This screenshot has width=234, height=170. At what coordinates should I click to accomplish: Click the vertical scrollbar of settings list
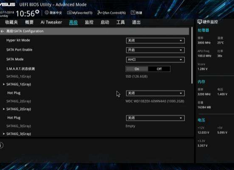[x=192, y=56]
